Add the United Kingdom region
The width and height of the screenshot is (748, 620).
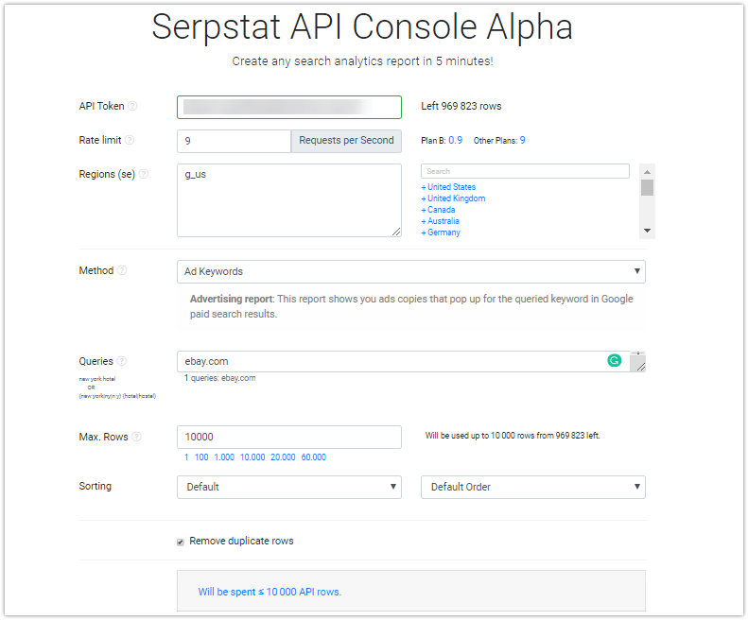point(453,198)
